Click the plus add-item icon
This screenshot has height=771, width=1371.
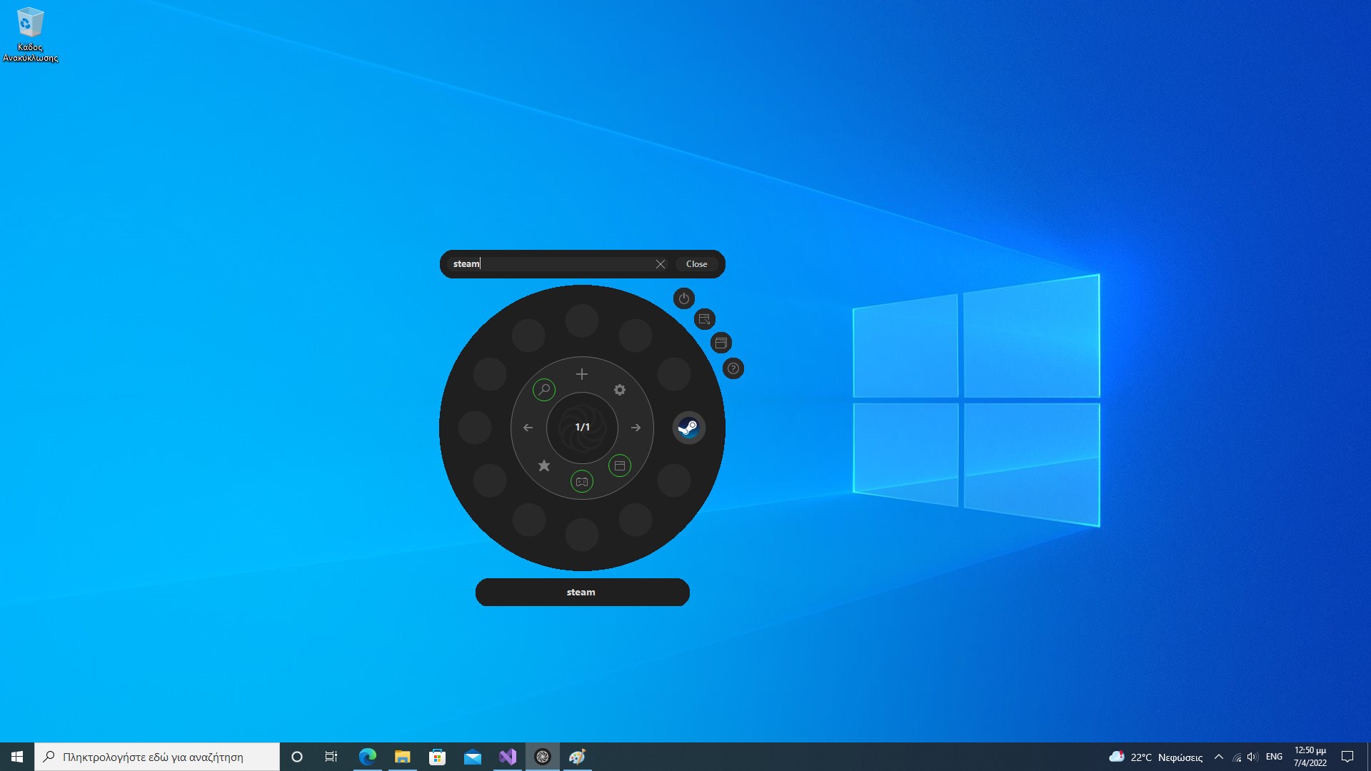click(582, 374)
